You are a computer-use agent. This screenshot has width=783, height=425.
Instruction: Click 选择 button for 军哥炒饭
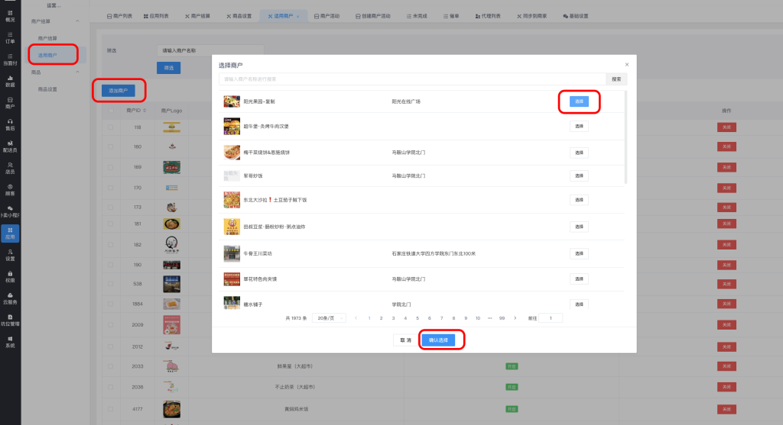point(579,175)
